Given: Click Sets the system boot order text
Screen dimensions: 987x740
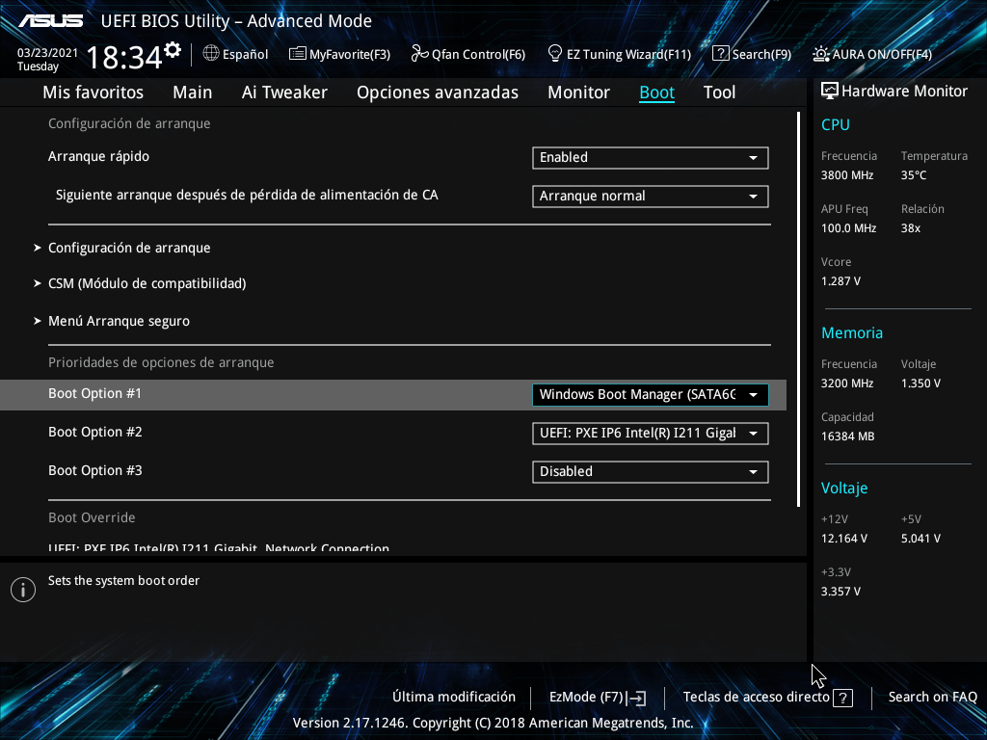Looking at the screenshot, I should (124, 581).
